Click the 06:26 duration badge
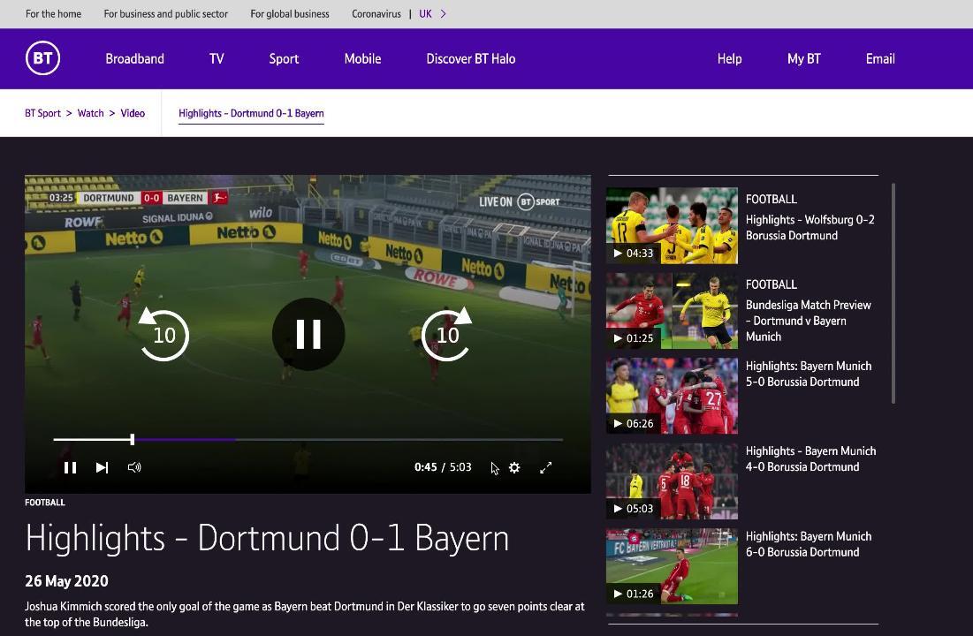The height and width of the screenshot is (636, 973). tap(634, 424)
